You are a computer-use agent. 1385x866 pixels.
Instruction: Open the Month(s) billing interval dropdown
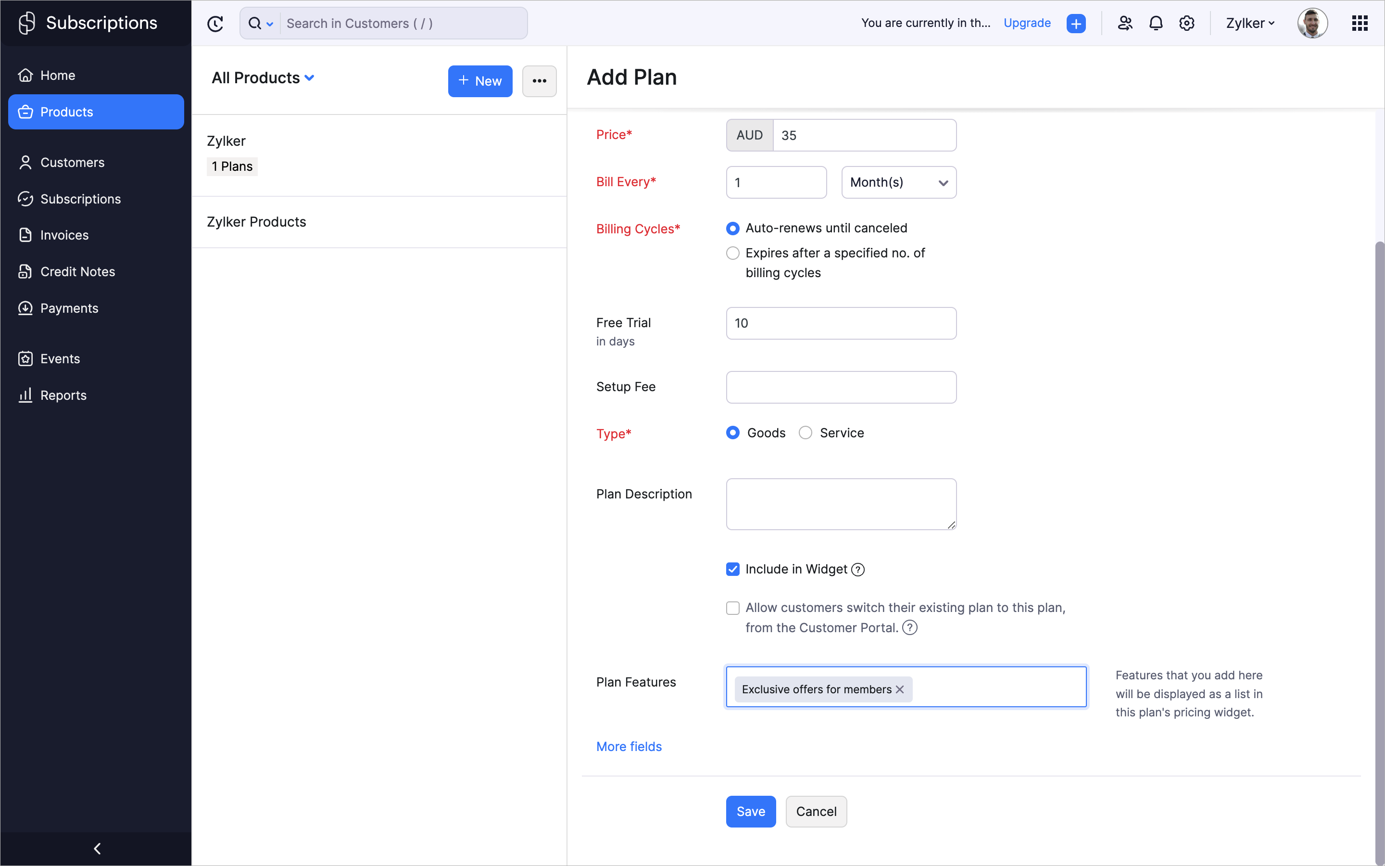898,182
